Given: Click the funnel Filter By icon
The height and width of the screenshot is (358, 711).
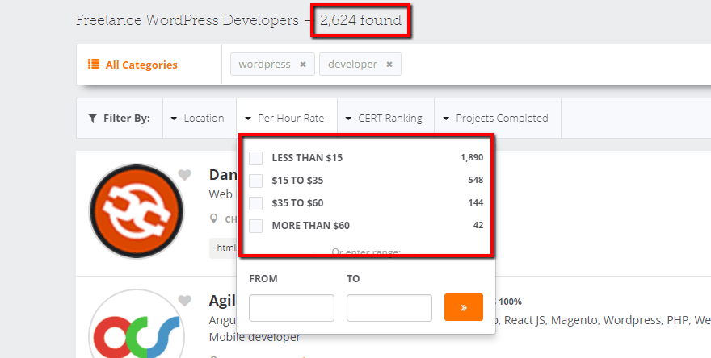Looking at the screenshot, I should [92, 119].
